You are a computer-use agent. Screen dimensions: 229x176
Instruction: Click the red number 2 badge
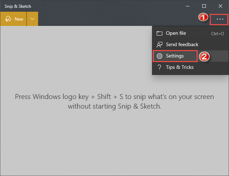coord(204,56)
